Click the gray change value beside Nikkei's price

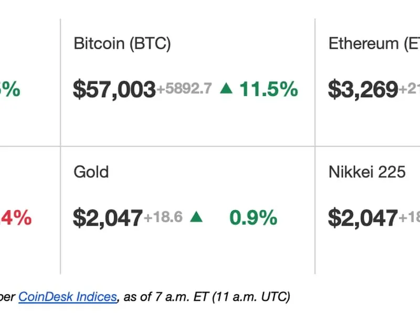tap(409, 217)
